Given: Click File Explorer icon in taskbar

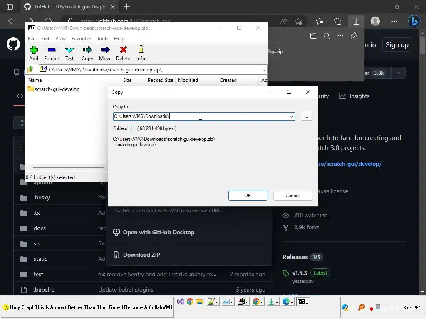Looking at the screenshot, I should pyautogui.click(x=200, y=302).
